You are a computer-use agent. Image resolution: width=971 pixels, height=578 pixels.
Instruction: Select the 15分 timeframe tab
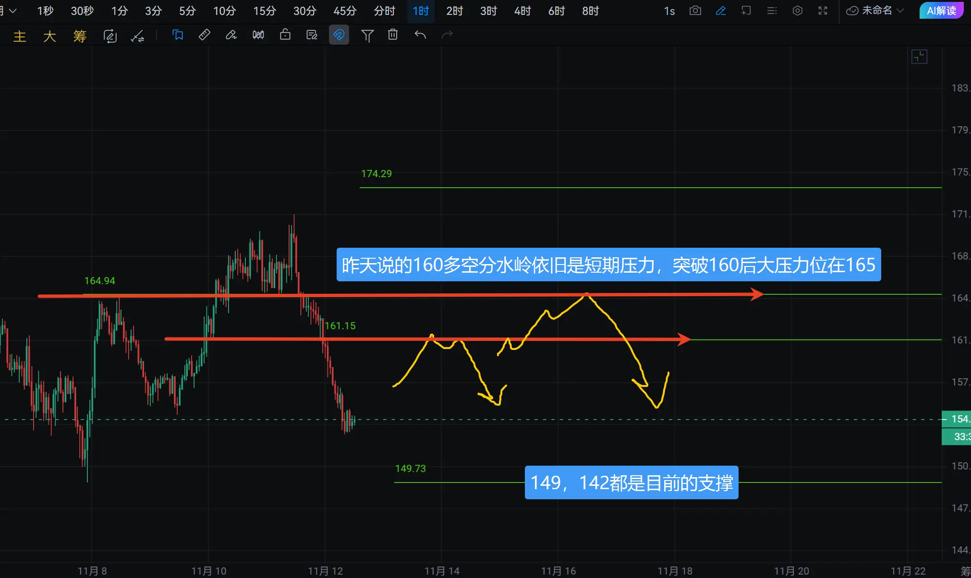[265, 11]
